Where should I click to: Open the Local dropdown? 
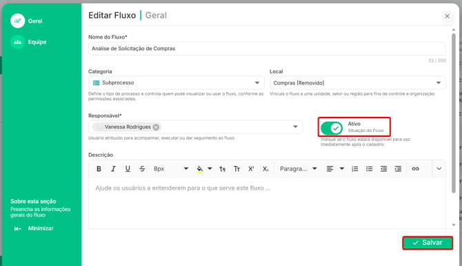357,82
